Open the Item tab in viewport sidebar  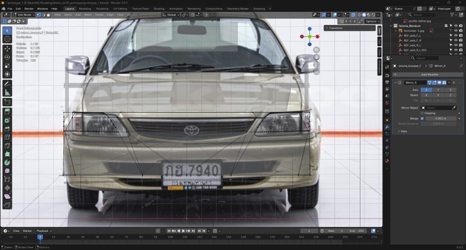click(380, 30)
